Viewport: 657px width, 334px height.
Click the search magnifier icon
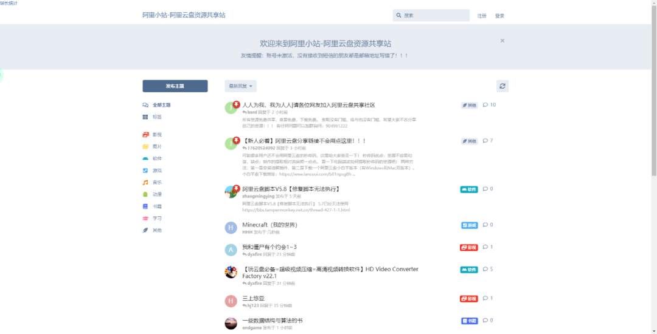tap(399, 15)
